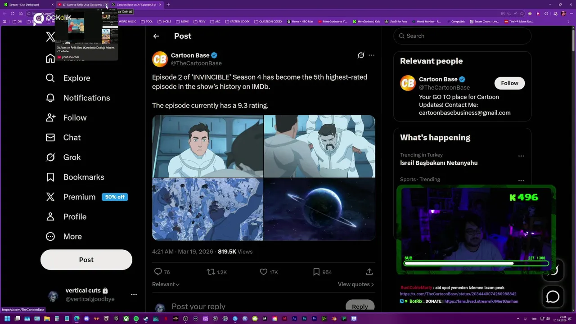Click the Grok icon on Cartoon Base post
Viewport: 576px width, 324px height.
pos(360,55)
